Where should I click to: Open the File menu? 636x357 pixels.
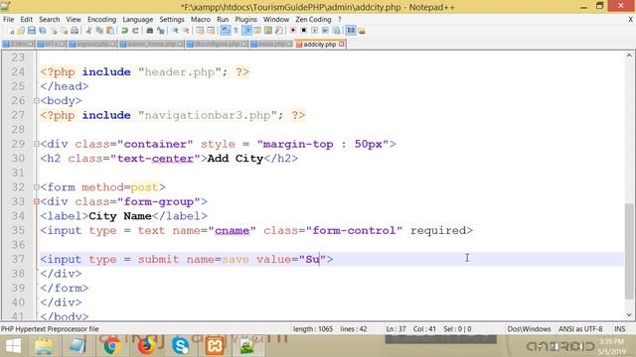pyautogui.click(x=8, y=20)
